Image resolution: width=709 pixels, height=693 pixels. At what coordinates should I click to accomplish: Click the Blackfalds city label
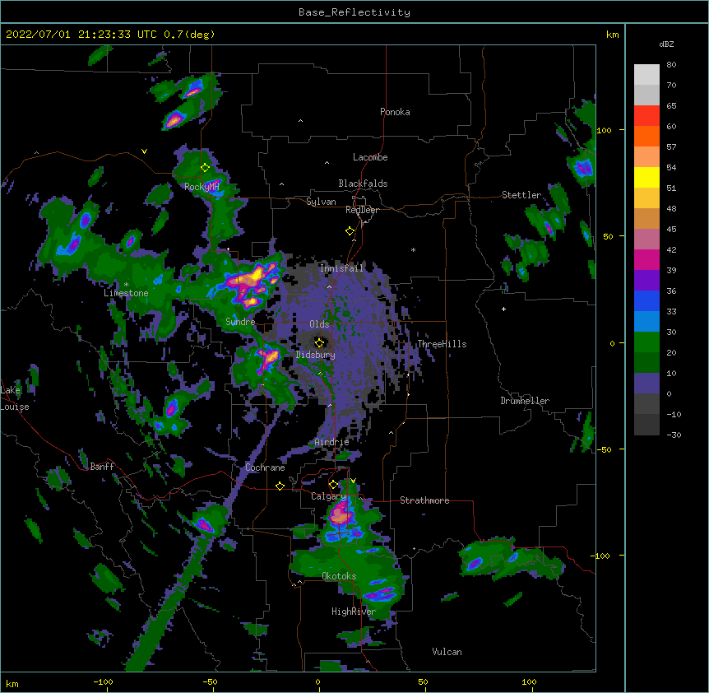pos(363,184)
